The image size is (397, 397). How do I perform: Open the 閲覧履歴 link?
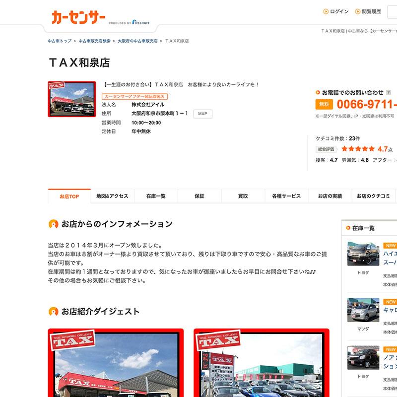coord(371,11)
